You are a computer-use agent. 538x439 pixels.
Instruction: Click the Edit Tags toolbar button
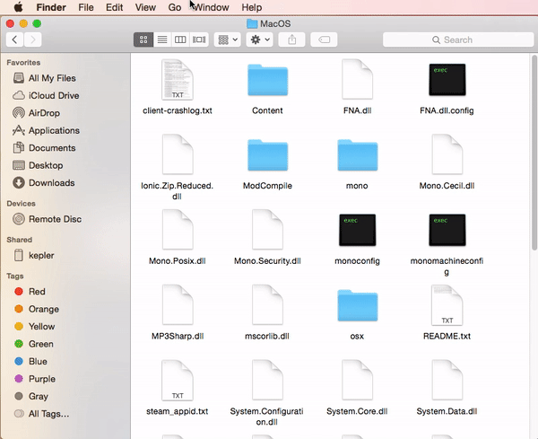[x=324, y=40]
